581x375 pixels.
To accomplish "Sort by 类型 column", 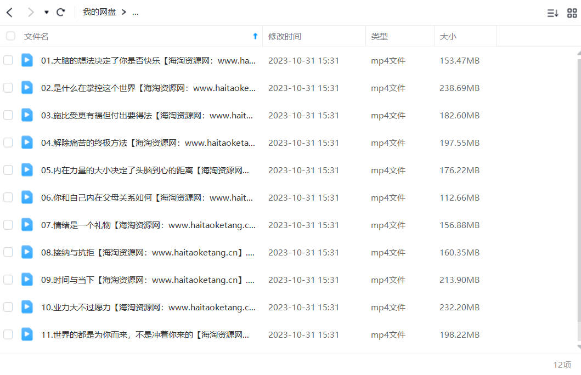I will pos(380,36).
